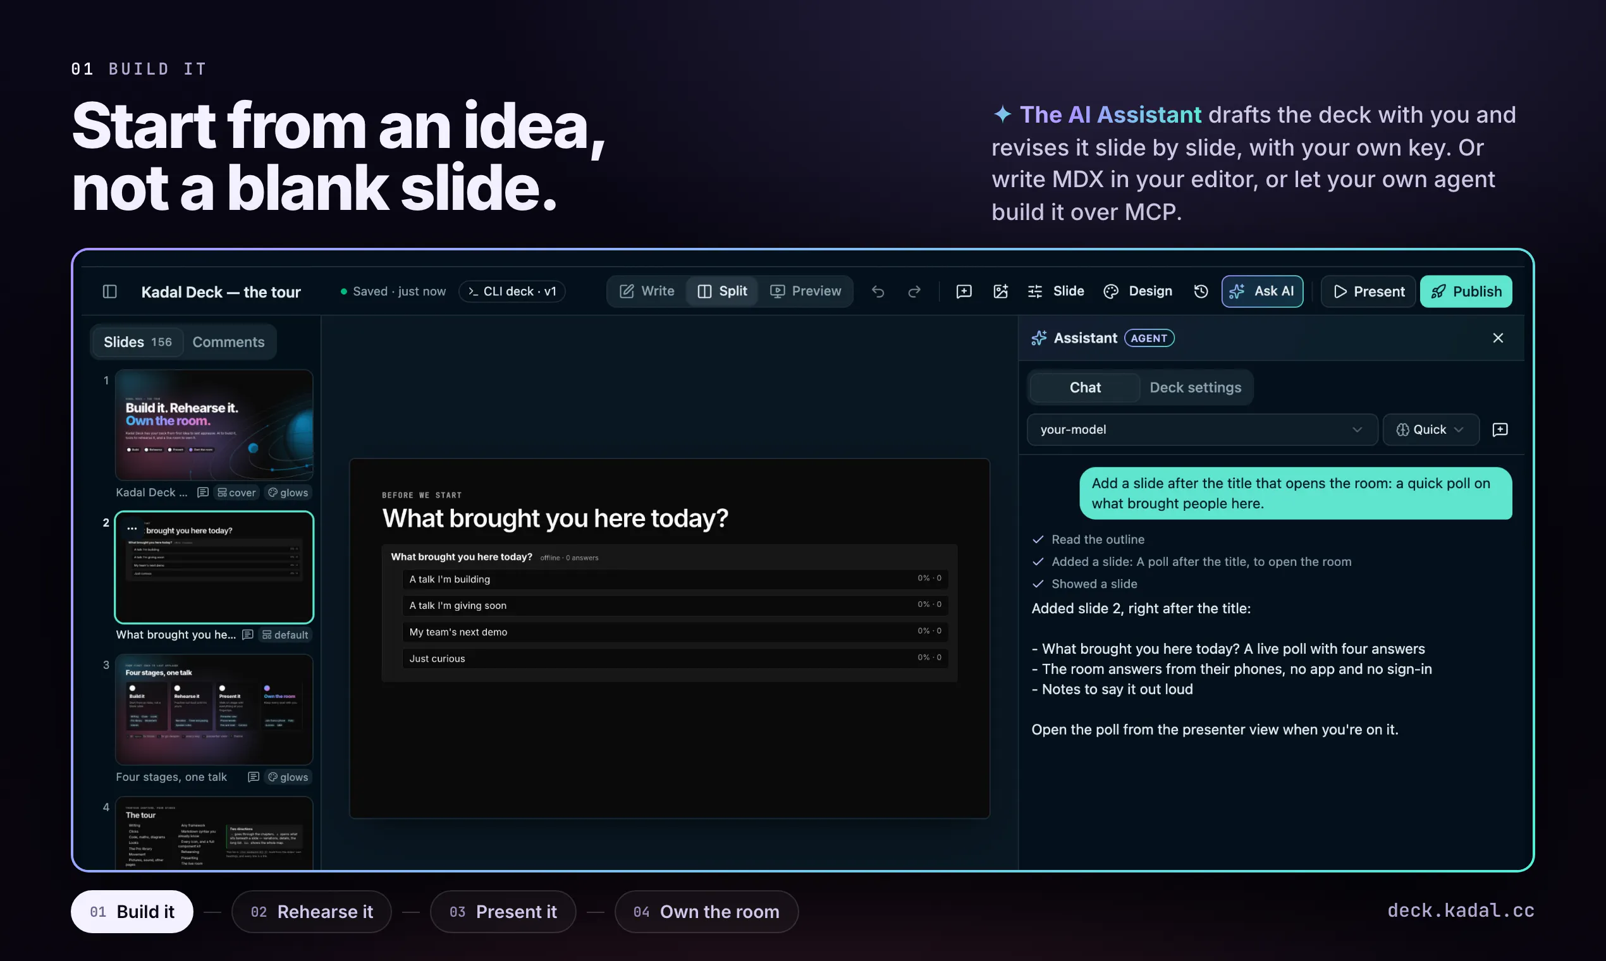This screenshot has height=961, width=1606.
Task: Click the undo arrow icon
Action: pos(878,291)
